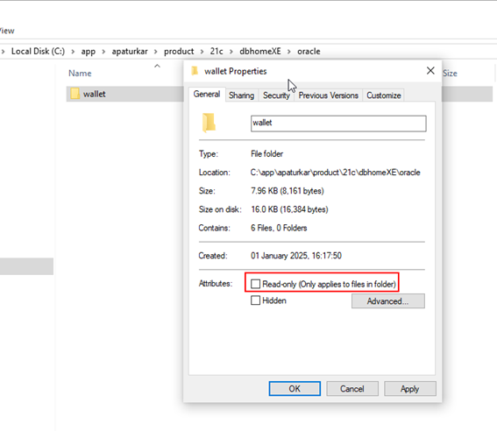The image size is (497, 431).
Task: Sort by the Size column header
Action: [450, 74]
